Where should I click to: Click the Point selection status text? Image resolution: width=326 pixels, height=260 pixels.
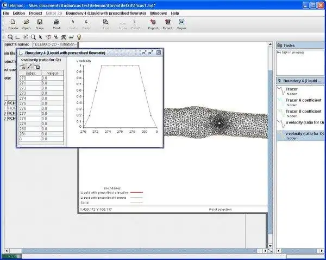(220, 210)
